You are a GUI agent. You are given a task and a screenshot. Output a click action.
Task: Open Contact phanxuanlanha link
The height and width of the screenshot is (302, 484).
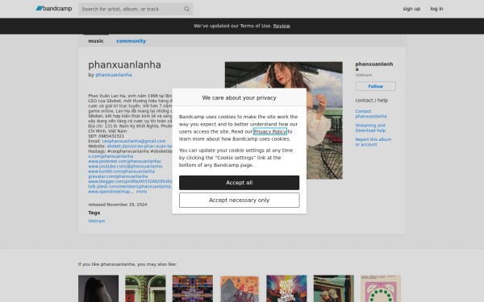[371, 114]
